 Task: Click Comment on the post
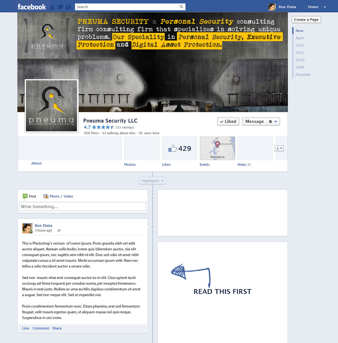point(41,328)
